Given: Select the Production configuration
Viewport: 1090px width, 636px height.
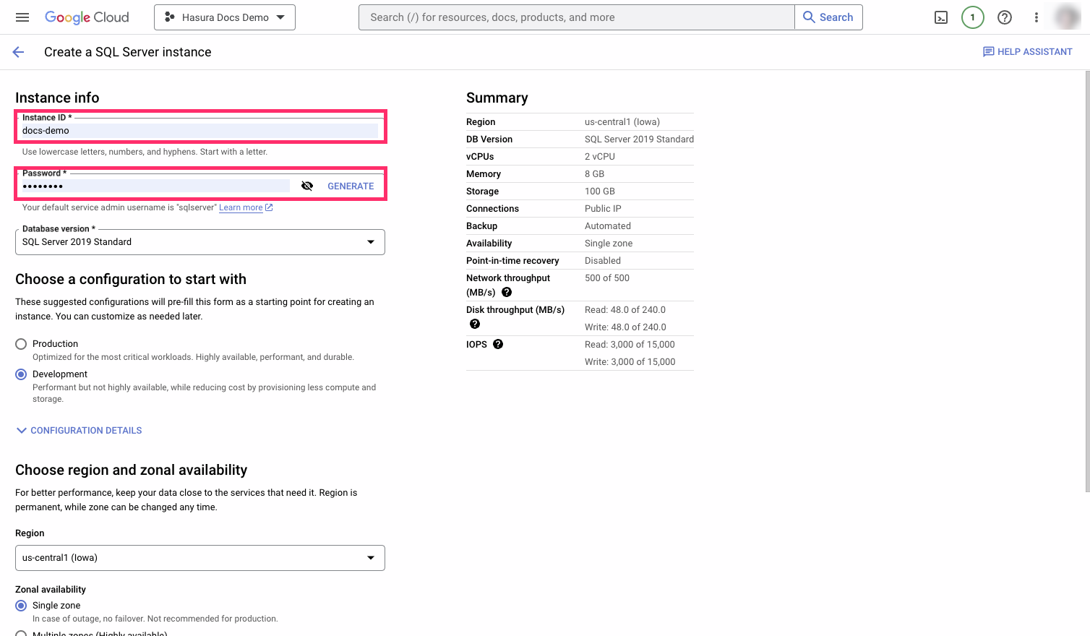Looking at the screenshot, I should (21, 344).
